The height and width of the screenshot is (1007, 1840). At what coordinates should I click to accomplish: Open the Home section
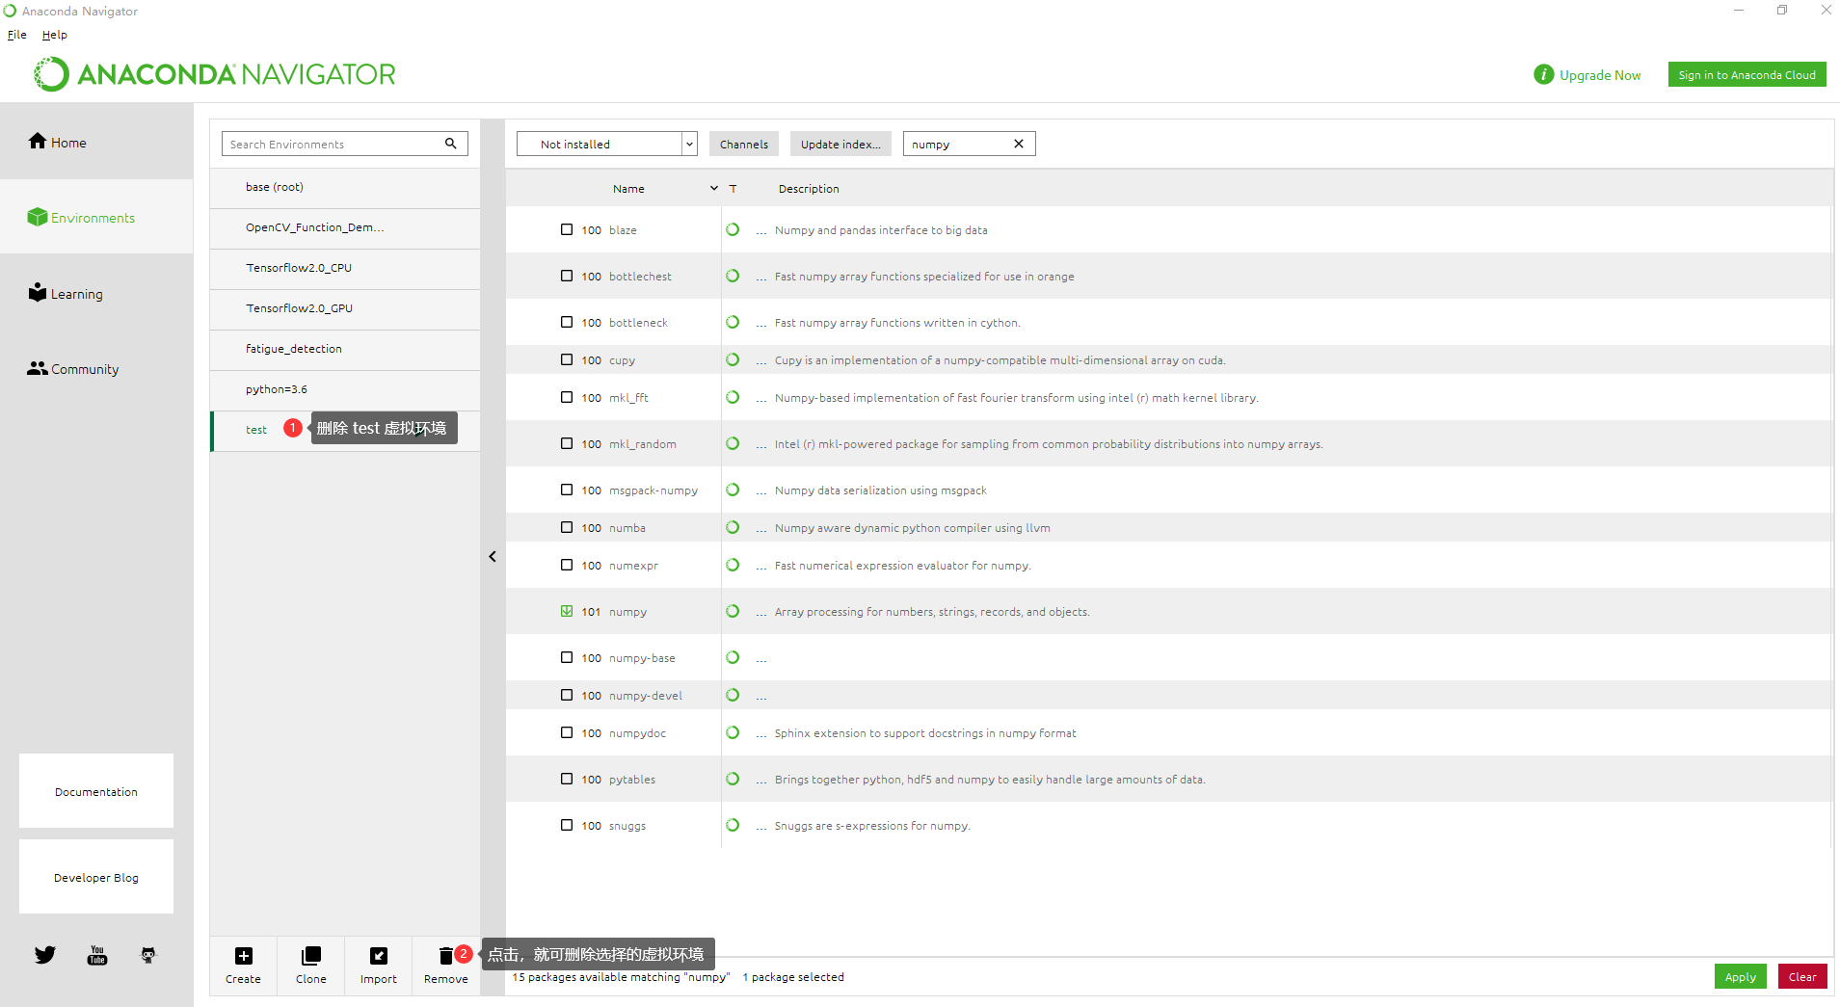(x=96, y=142)
